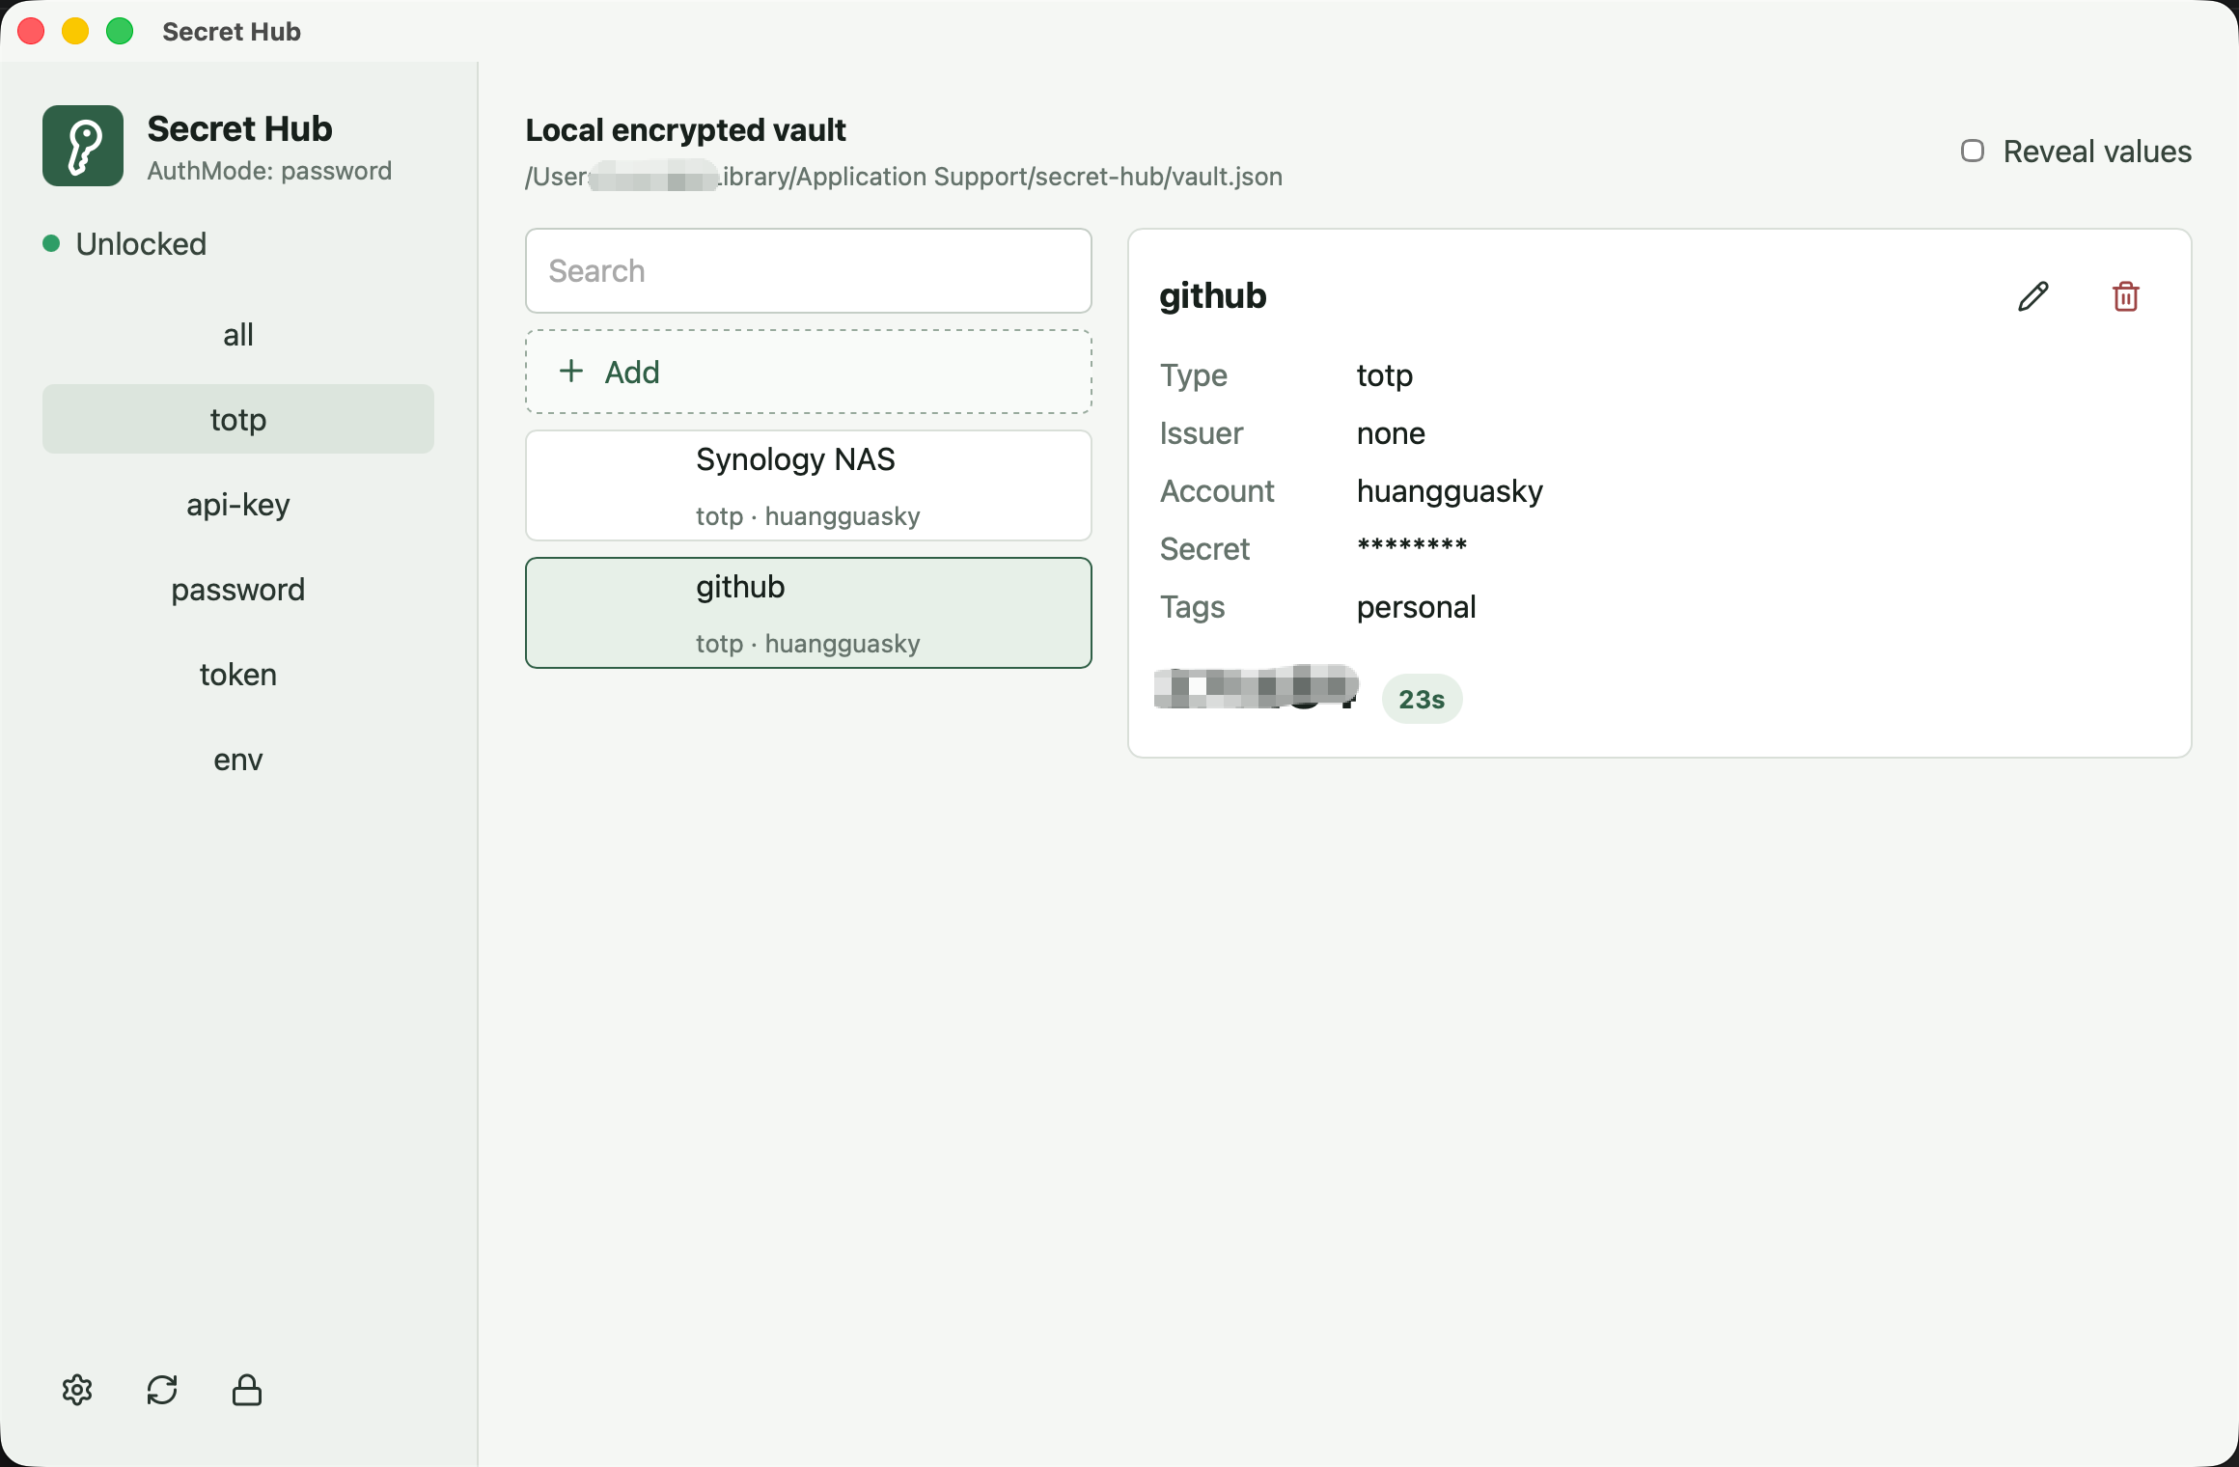Select the Synology NAS entry
The width and height of the screenshot is (2239, 1467).
pyautogui.click(x=809, y=485)
